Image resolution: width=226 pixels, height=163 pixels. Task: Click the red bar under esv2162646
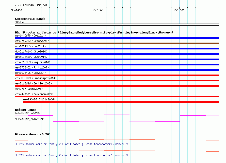tap(117, 86)
